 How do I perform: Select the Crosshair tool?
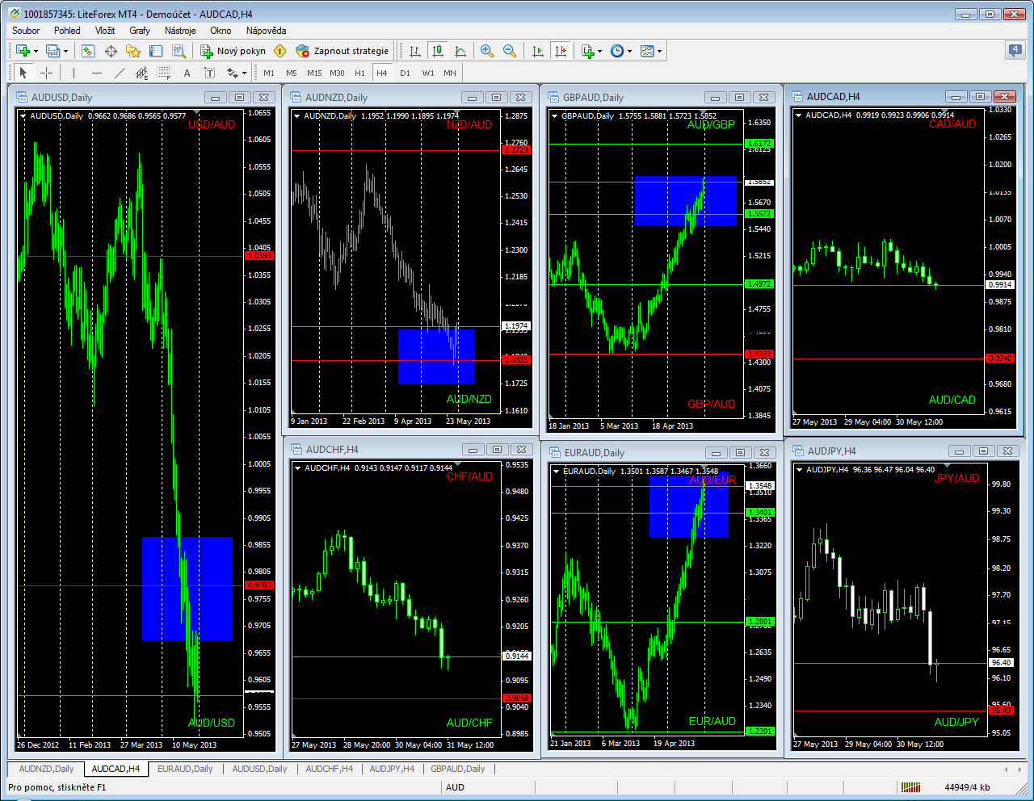pyautogui.click(x=47, y=73)
